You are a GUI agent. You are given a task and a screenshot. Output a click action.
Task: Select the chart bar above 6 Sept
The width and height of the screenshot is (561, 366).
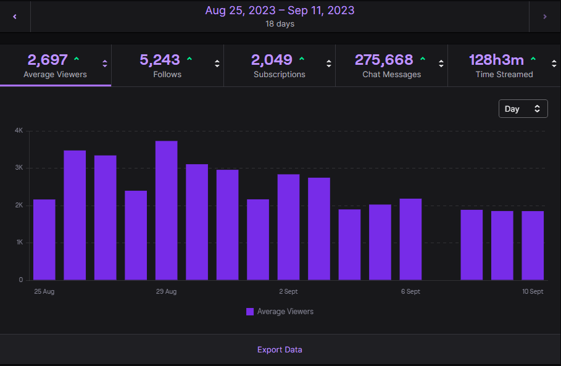pos(410,238)
